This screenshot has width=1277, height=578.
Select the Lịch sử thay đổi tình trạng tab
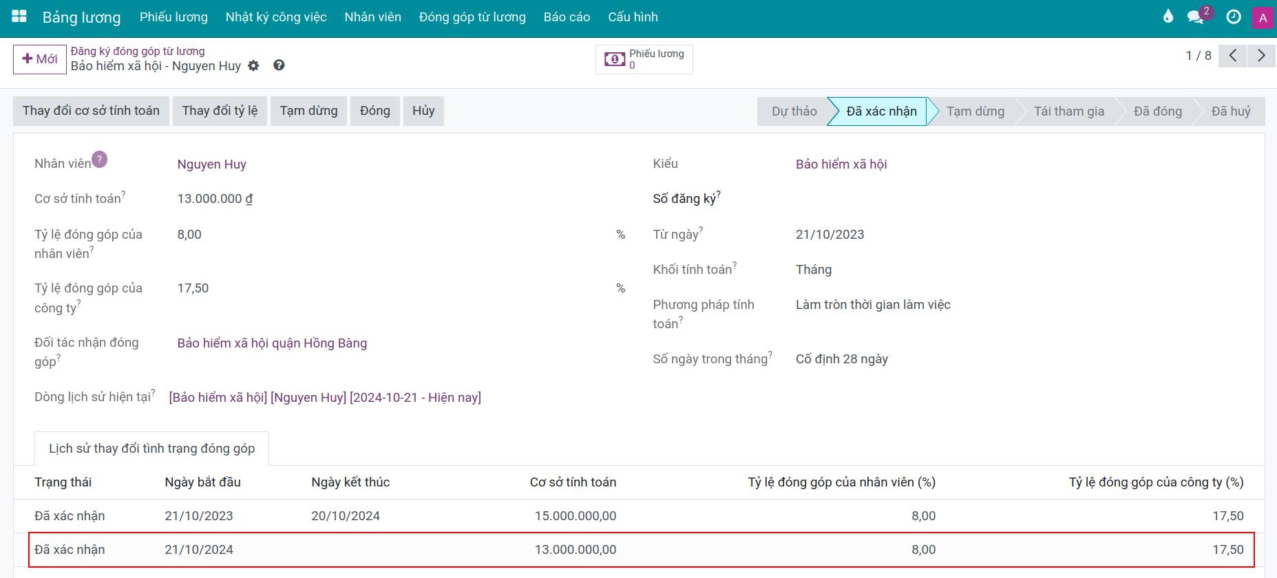pos(151,449)
